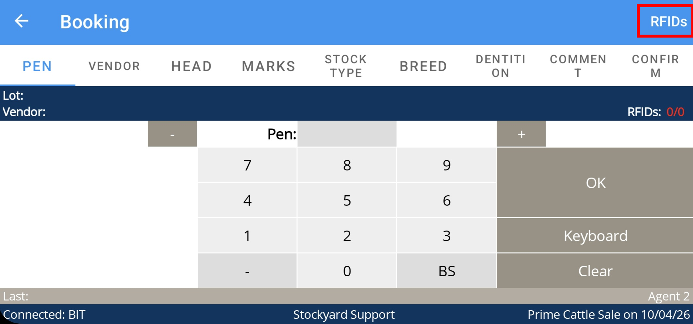693x324 pixels.
Task: Increase pen number with plus stepper
Action: [x=521, y=134]
